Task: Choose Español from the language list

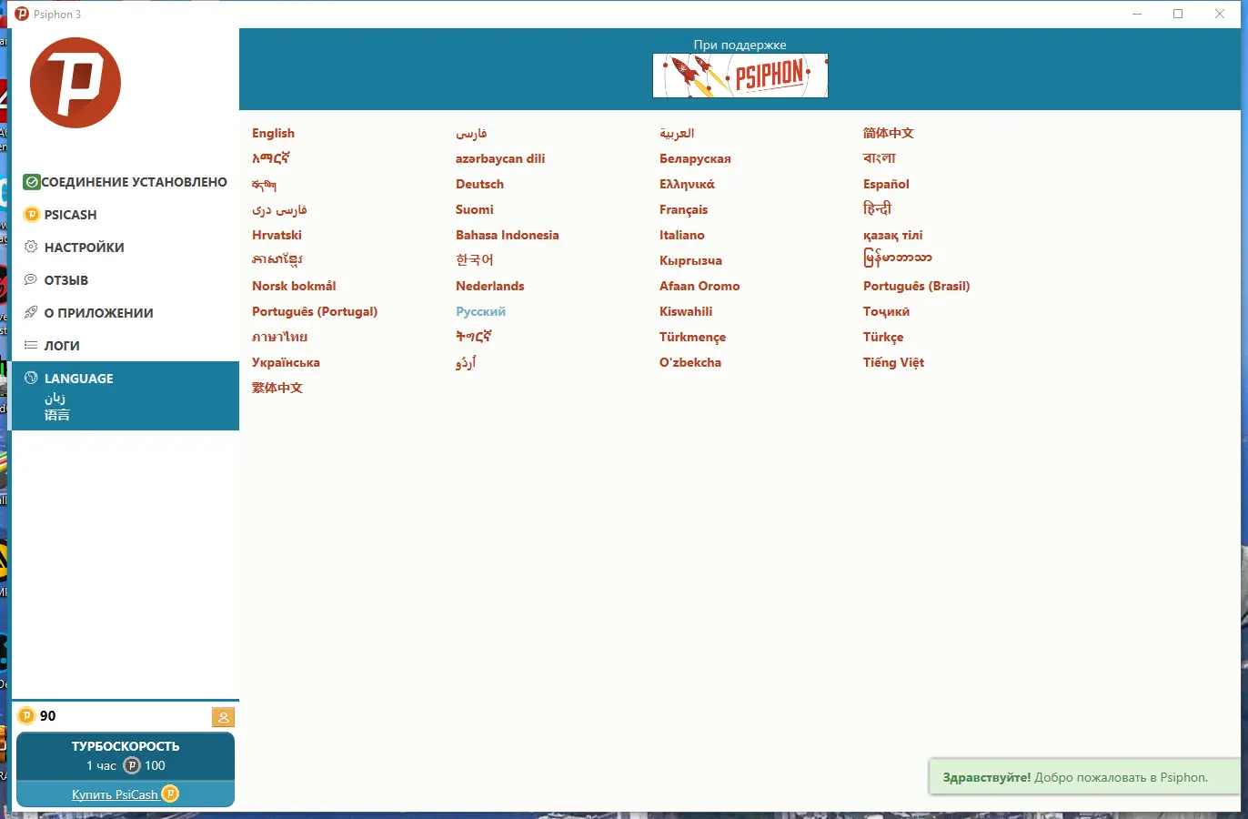Action: tap(885, 184)
